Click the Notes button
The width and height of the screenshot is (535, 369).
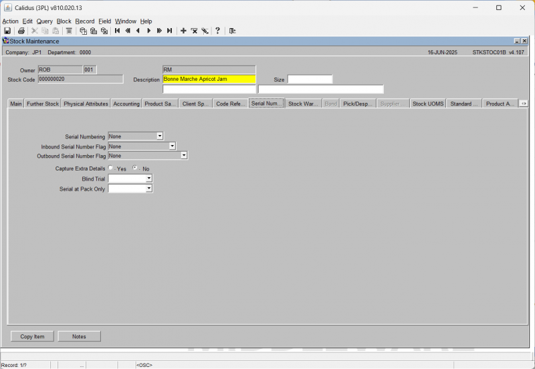[79, 336]
